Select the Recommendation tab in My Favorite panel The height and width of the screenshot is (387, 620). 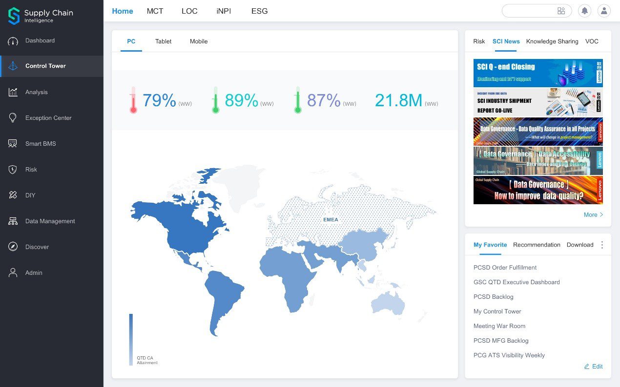click(x=537, y=245)
